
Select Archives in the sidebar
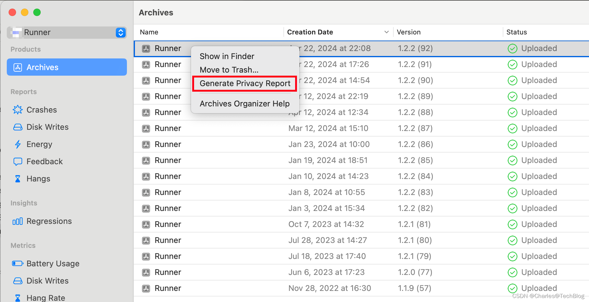(x=67, y=67)
